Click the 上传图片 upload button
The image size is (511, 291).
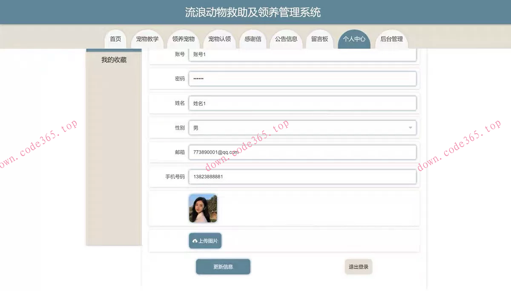click(x=205, y=240)
